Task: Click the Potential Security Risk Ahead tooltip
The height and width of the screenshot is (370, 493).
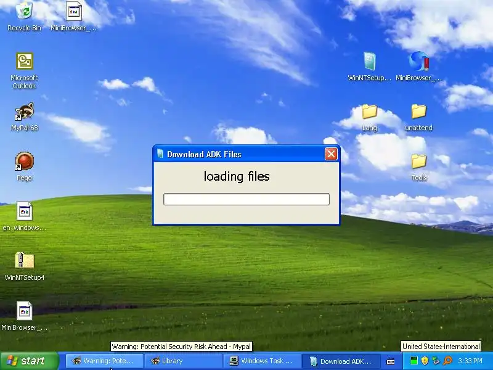Action: 181,347
